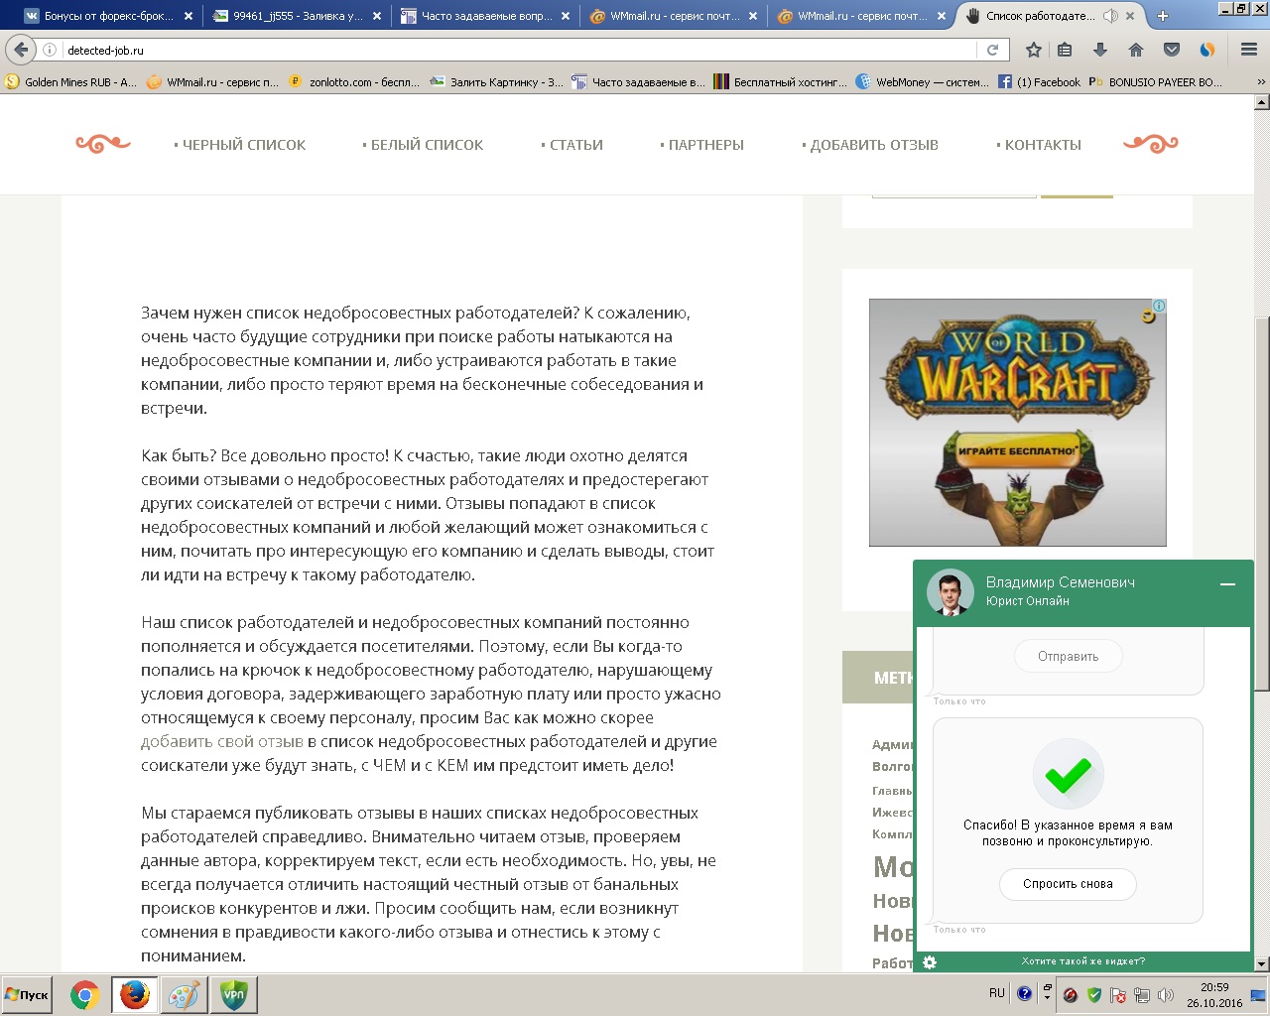Click the page vertical scrollbar thumb
This screenshot has width=1270, height=1016.
coord(1262,504)
